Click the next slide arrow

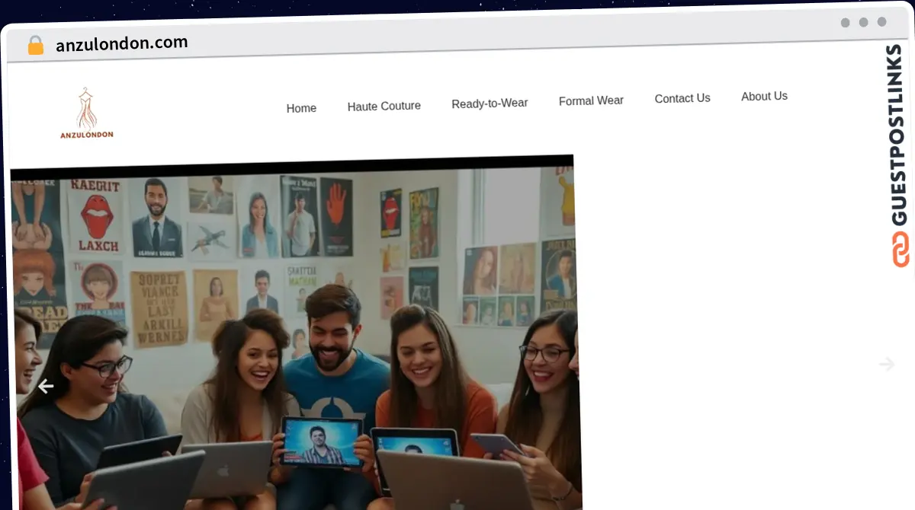click(886, 364)
